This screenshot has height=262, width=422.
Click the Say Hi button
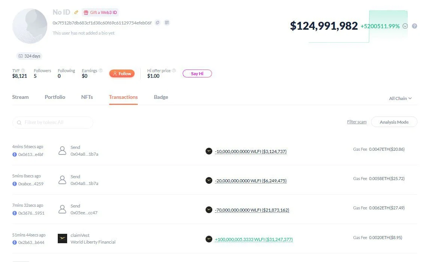click(x=197, y=74)
